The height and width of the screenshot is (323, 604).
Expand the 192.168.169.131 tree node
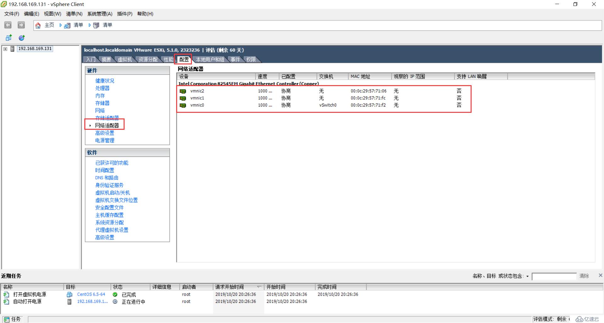[5, 49]
